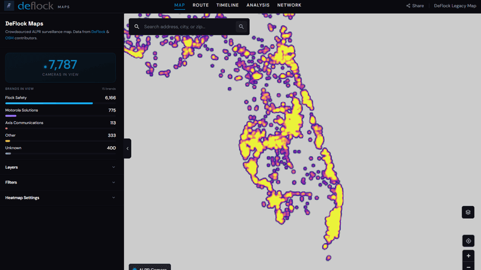
Task: Zoom out with the minus button
Action: click(x=468, y=266)
